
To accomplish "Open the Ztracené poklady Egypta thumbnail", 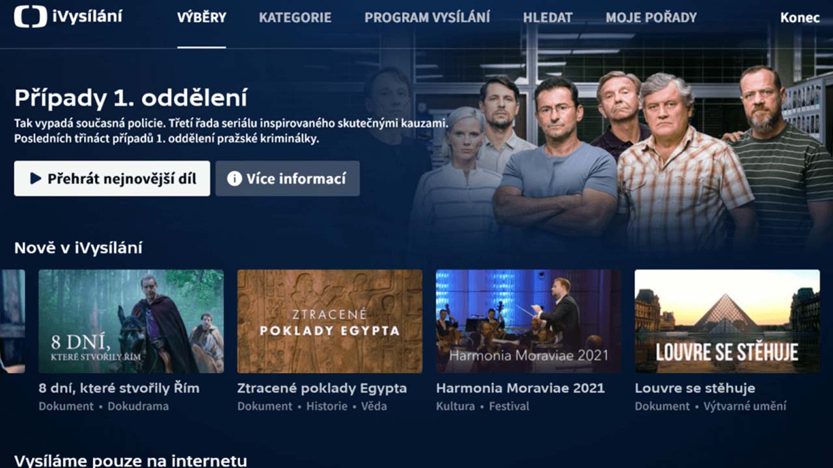I will 330,321.
